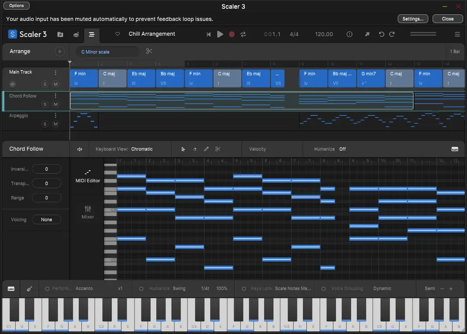Screen dimensions: 467x334
Task: Select the Pencil draw tool
Action: (x=206, y=149)
